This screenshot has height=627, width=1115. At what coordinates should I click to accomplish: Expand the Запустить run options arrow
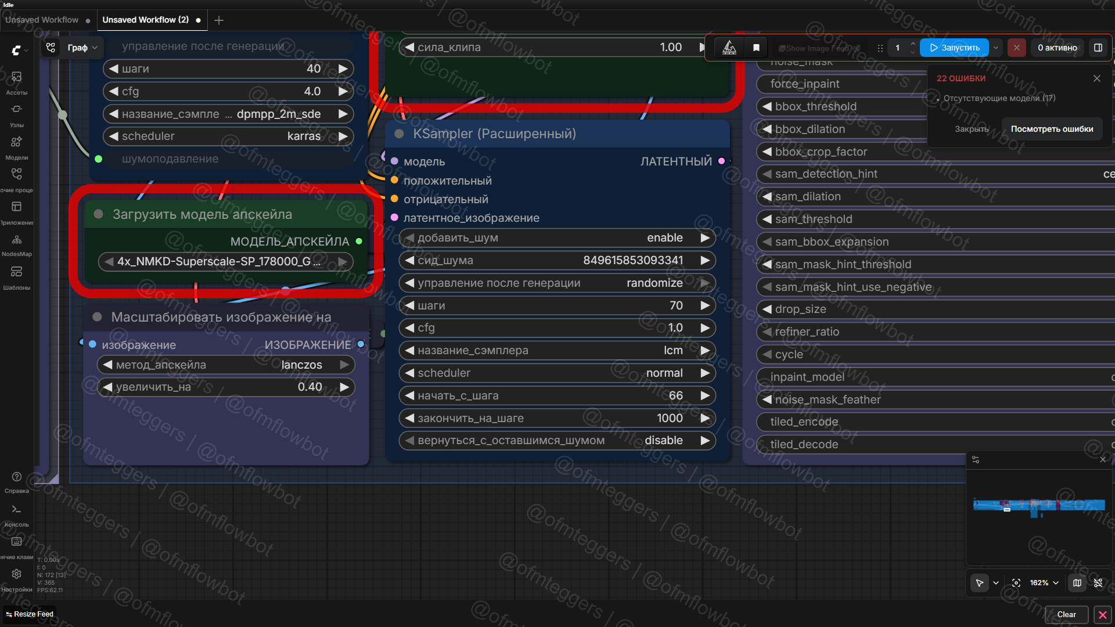pos(996,48)
